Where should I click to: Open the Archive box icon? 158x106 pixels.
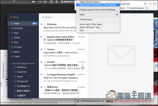click(x=12, y=47)
